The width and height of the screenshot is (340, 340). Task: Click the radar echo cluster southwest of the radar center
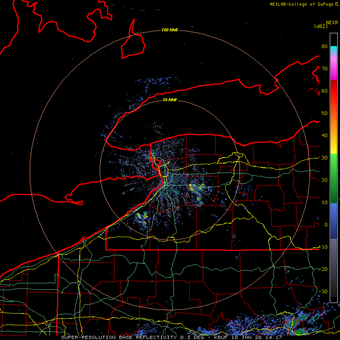click(142, 219)
